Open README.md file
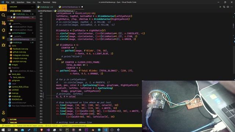This screenshot has width=235, height=132. (x=21, y=99)
